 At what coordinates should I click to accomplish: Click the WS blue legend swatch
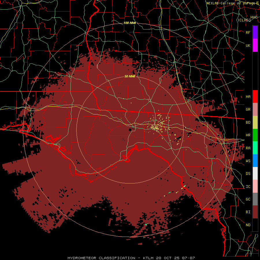point(255,161)
